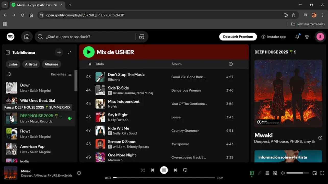
Task: Reload the browser page
Action: (22, 15)
